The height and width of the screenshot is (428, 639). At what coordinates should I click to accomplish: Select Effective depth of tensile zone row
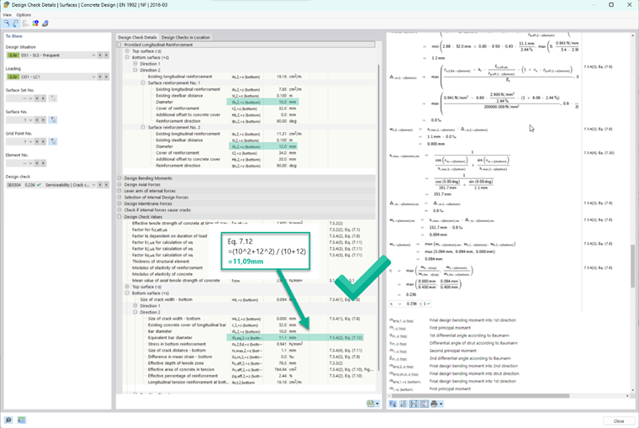point(249,362)
